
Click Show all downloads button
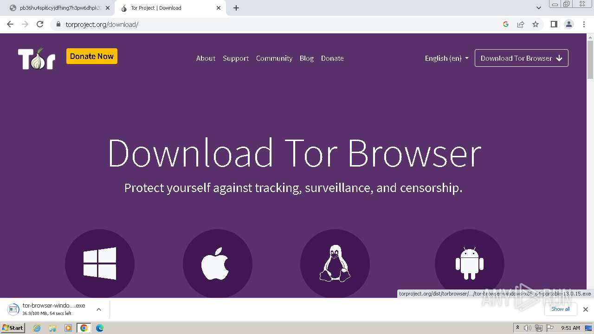(561, 309)
